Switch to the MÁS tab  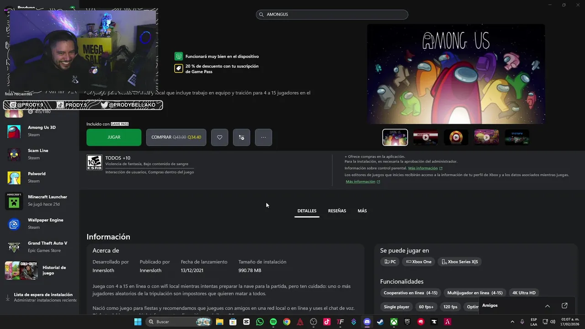362,211
